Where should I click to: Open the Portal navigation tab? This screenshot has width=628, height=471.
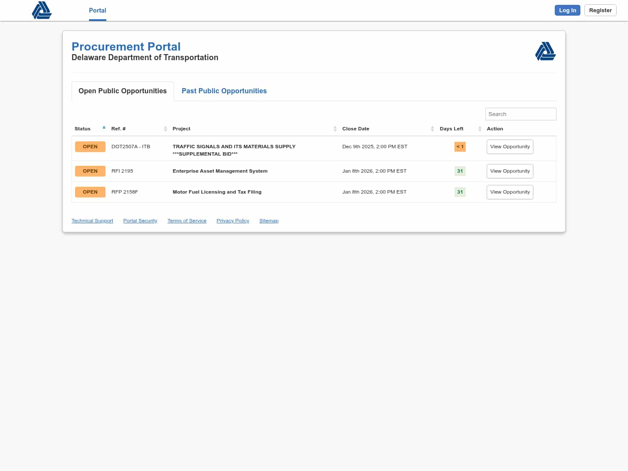[97, 10]
